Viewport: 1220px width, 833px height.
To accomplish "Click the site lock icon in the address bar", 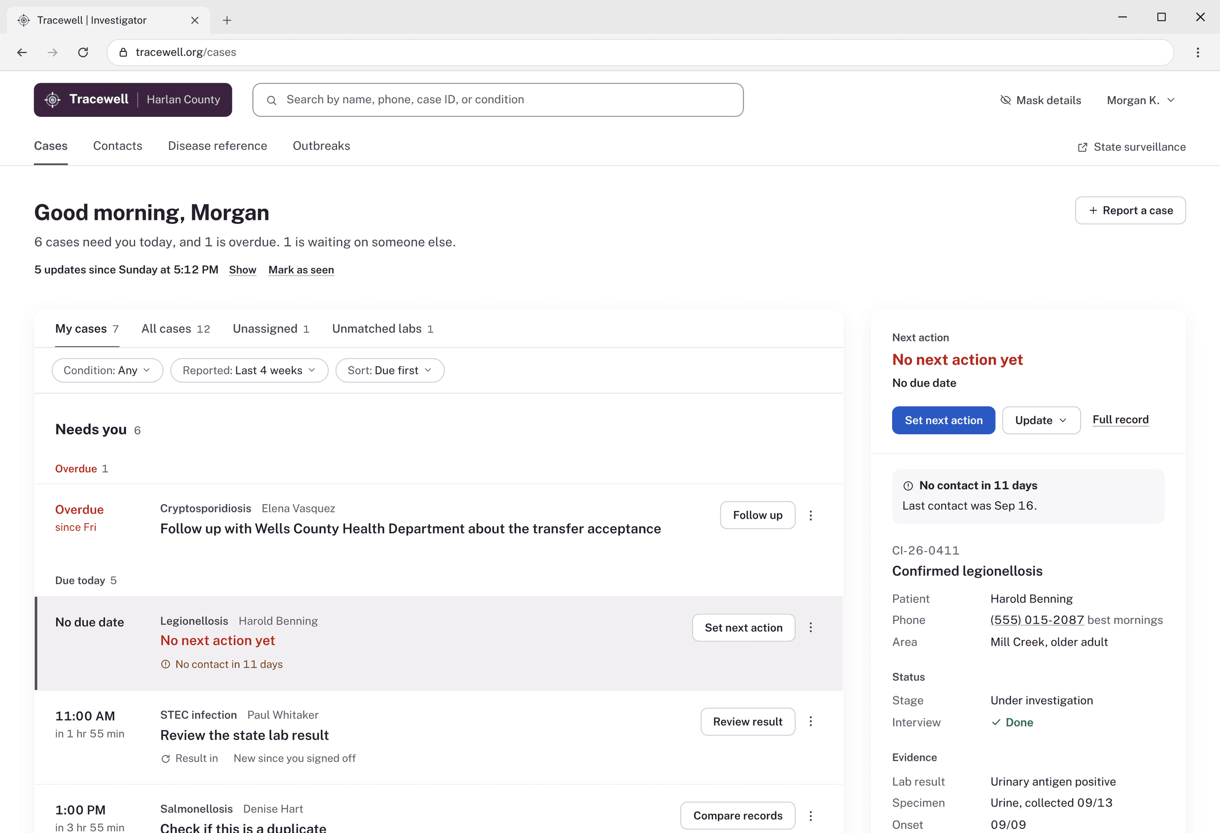I will click(x=124, y=52).
